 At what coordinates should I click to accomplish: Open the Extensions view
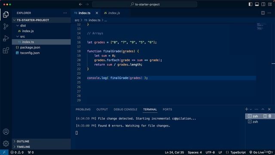[6, 50]
